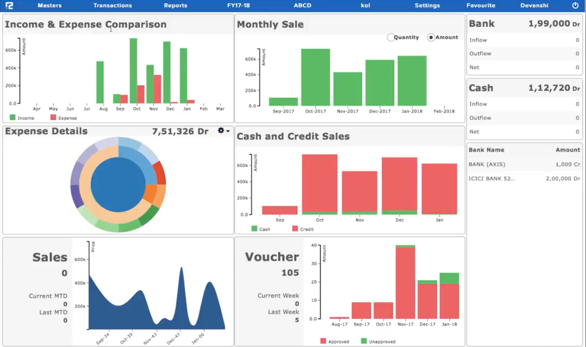Image resolution: width=586 pixels, height=347 pixels.
Task: Open the Reports menu
Action: [x=175, y=5]
